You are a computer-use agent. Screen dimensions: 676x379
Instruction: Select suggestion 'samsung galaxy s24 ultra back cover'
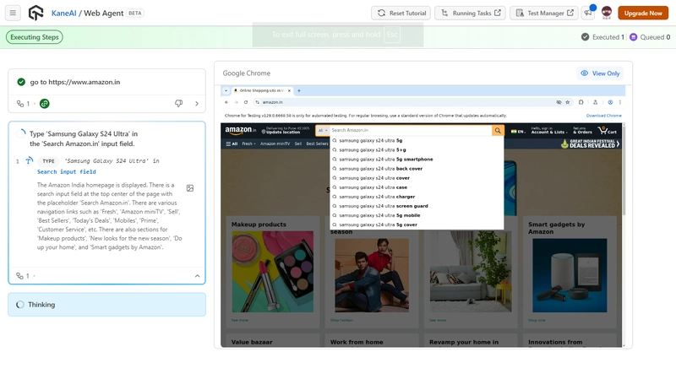417,168
